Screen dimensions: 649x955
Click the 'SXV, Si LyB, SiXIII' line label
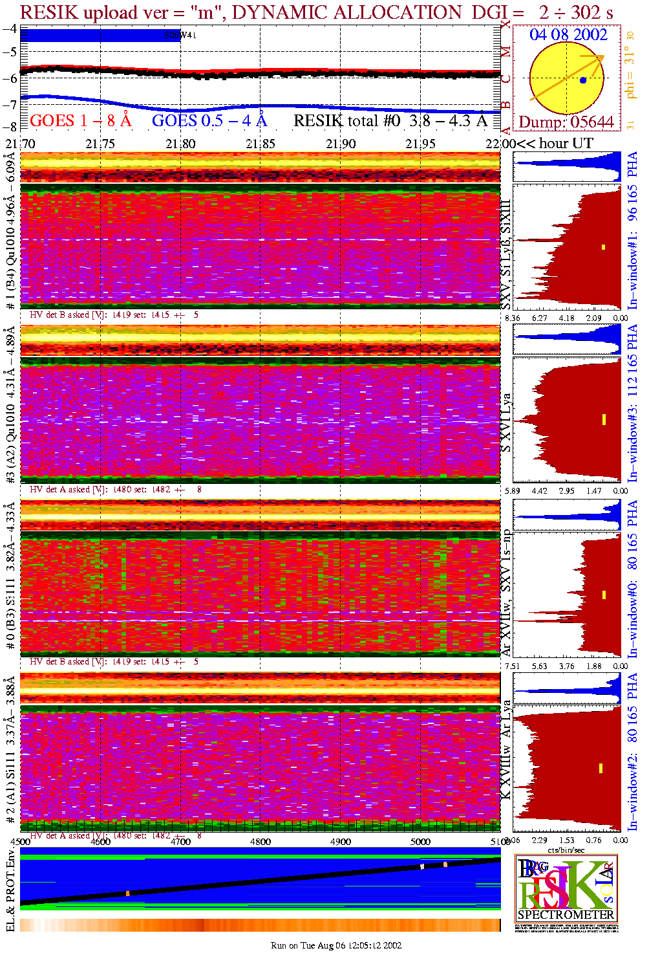[506, 254]
